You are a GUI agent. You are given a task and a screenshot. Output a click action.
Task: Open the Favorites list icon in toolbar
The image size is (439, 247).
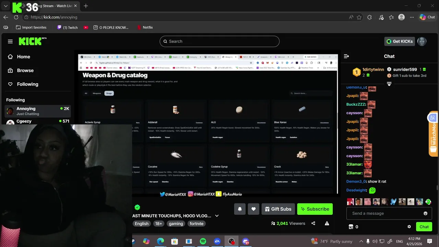pyautogui.click(x=391, y=17)
